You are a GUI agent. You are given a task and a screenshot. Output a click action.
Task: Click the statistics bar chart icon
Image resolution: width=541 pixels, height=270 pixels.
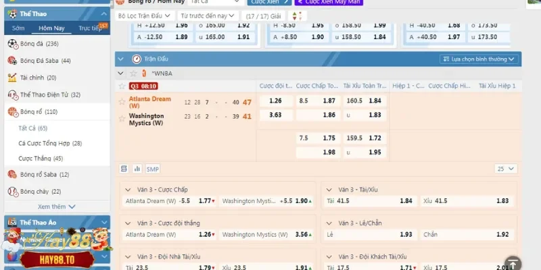[137, 169]
